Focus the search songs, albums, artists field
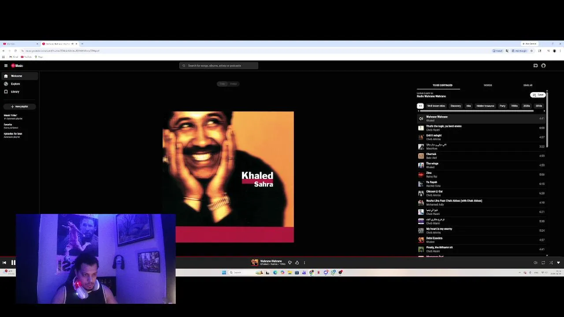 219,66
